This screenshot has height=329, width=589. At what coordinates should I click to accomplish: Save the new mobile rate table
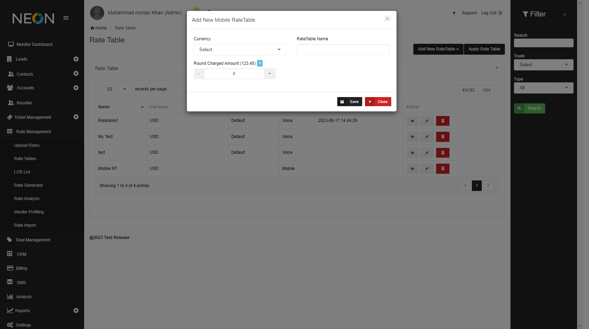tap(350, 102)
